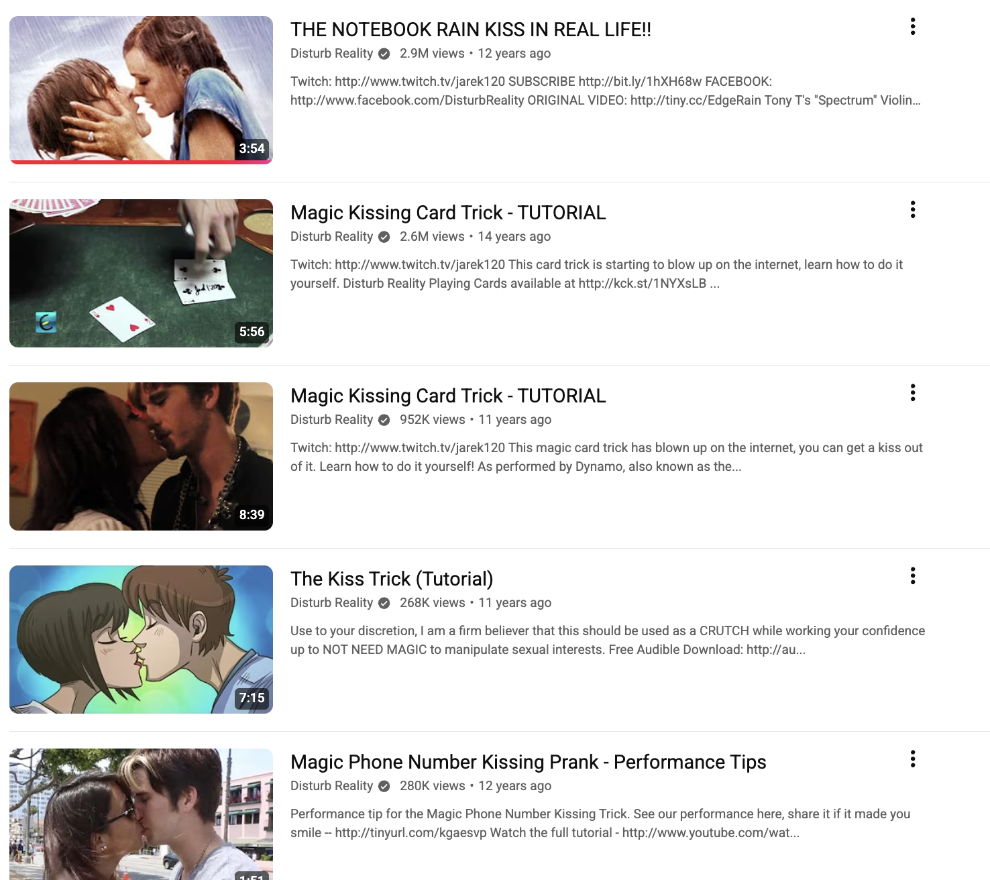
Task: Open more actions for Magic Phone Number Kissing Prank
Action: click(913, 759)
